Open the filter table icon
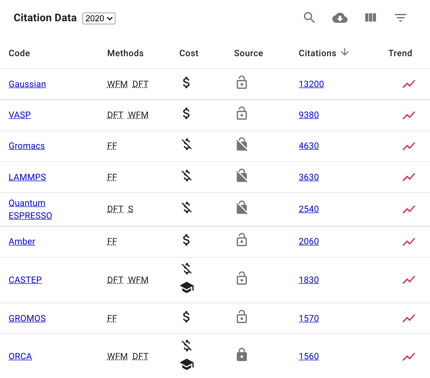Viewport: 430px width, 378px height. [x=401, y=18]
